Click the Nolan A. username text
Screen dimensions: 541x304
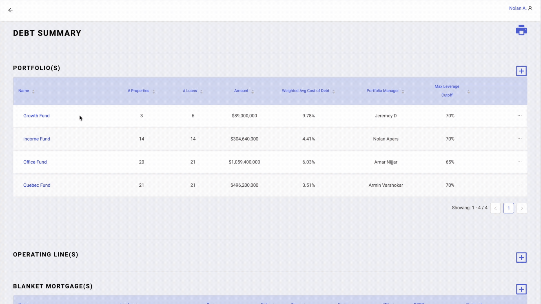(x=518, y=8)
